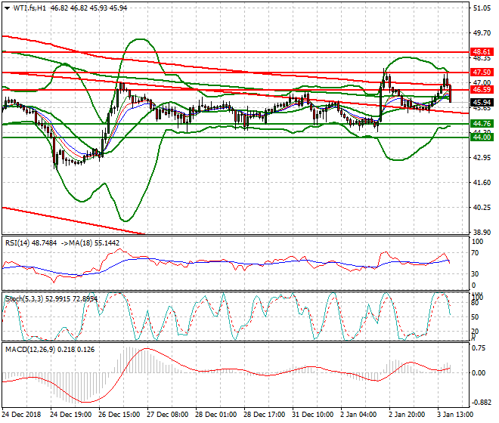Click the 49.70 price scale value
Screen dimensions: 499x423
click(482, 33)
